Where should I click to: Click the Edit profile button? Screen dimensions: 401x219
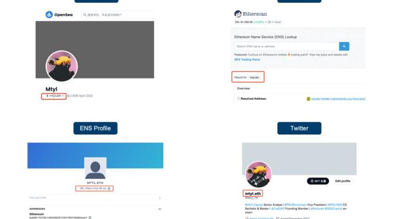[343, 181]
